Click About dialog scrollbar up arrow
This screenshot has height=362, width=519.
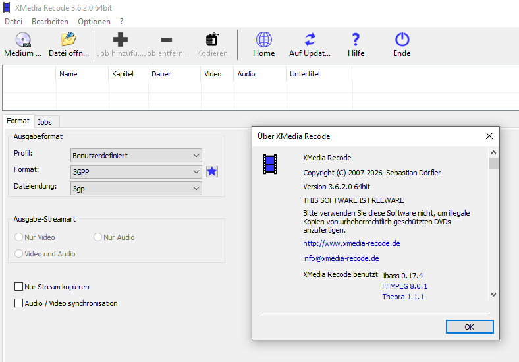493,152
